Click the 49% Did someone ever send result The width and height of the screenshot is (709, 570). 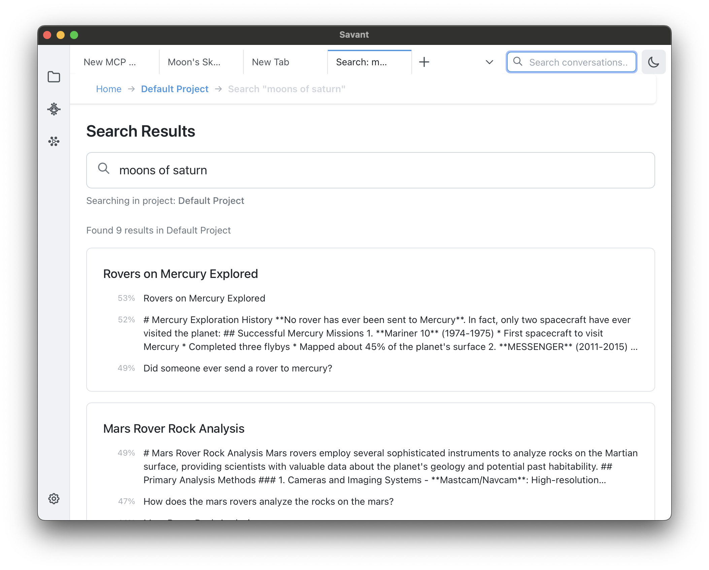(238, 368)
